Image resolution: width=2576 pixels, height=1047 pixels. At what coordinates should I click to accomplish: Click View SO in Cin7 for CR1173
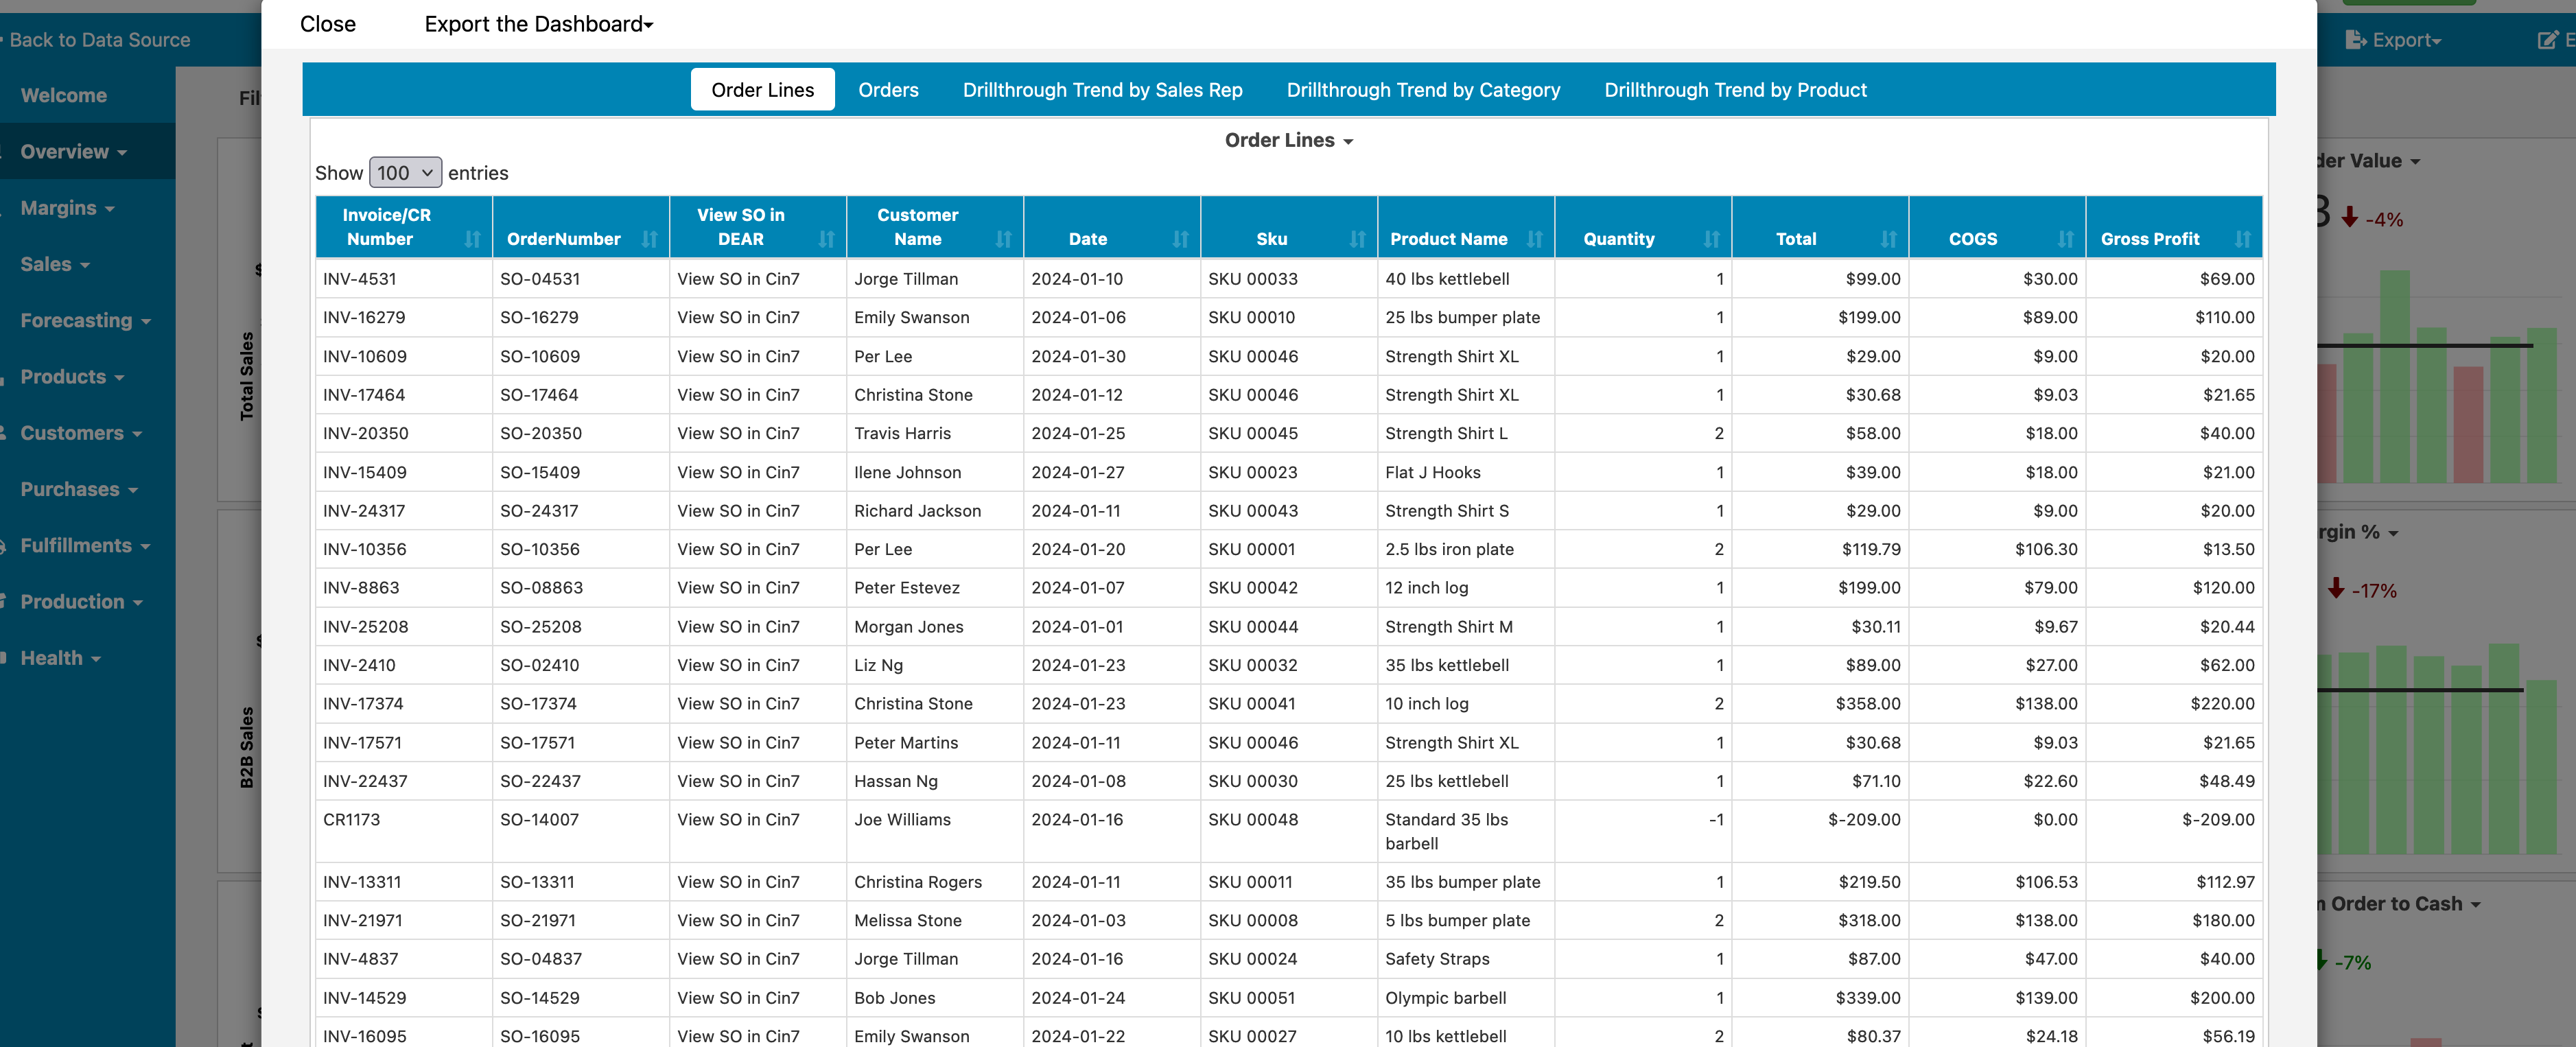click(738, 820)
